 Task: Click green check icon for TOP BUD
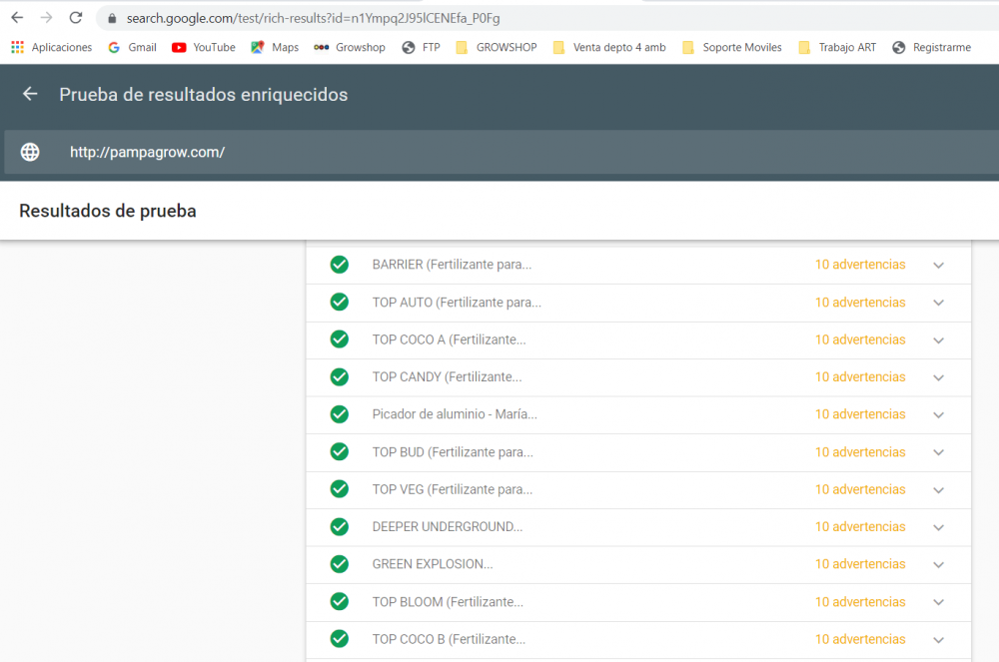340,452
